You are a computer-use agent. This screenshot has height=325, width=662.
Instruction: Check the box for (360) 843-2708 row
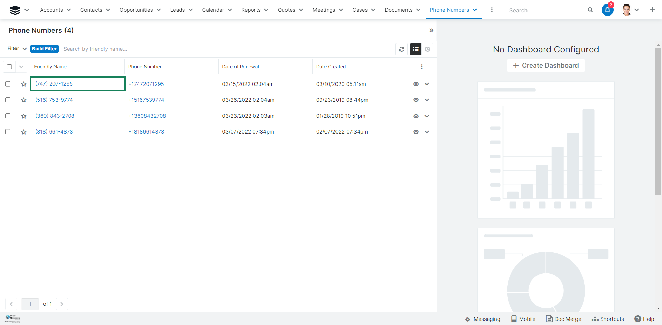[x=8, y=116]
